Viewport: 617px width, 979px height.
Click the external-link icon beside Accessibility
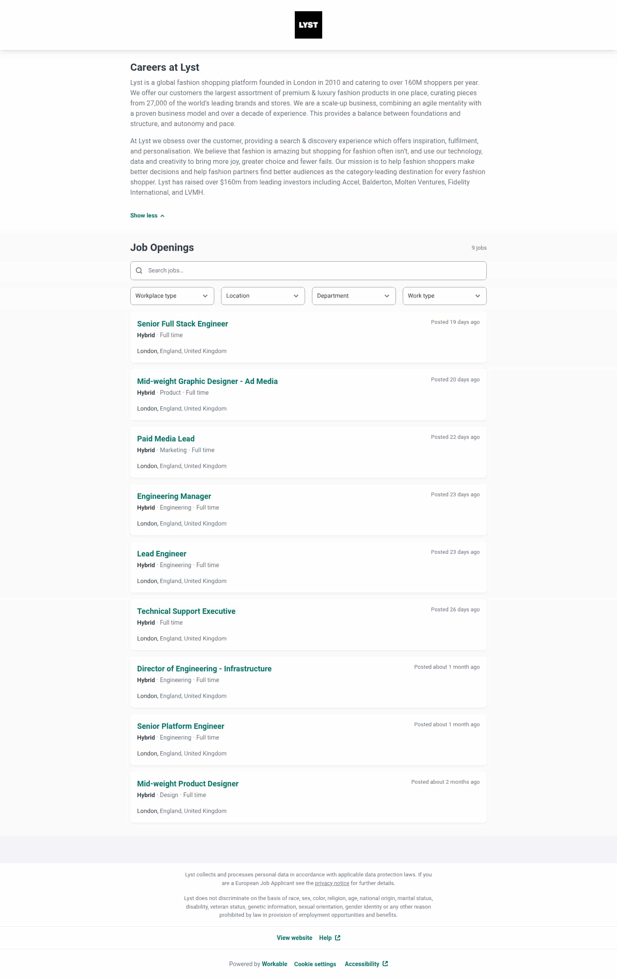(385, 964)
